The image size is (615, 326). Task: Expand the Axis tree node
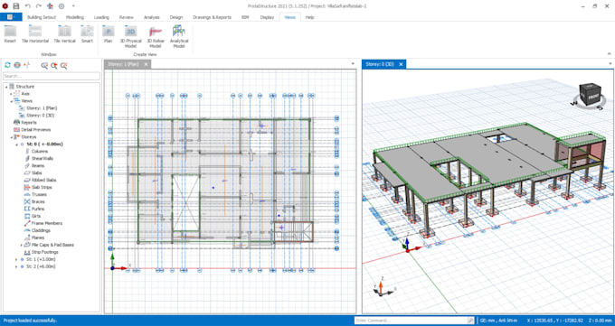tap(12, 94)
